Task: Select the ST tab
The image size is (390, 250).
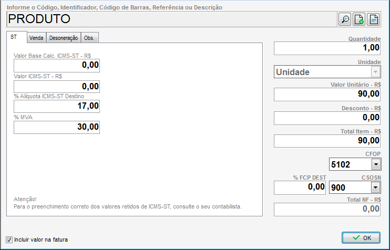Action: coord(14,37)
